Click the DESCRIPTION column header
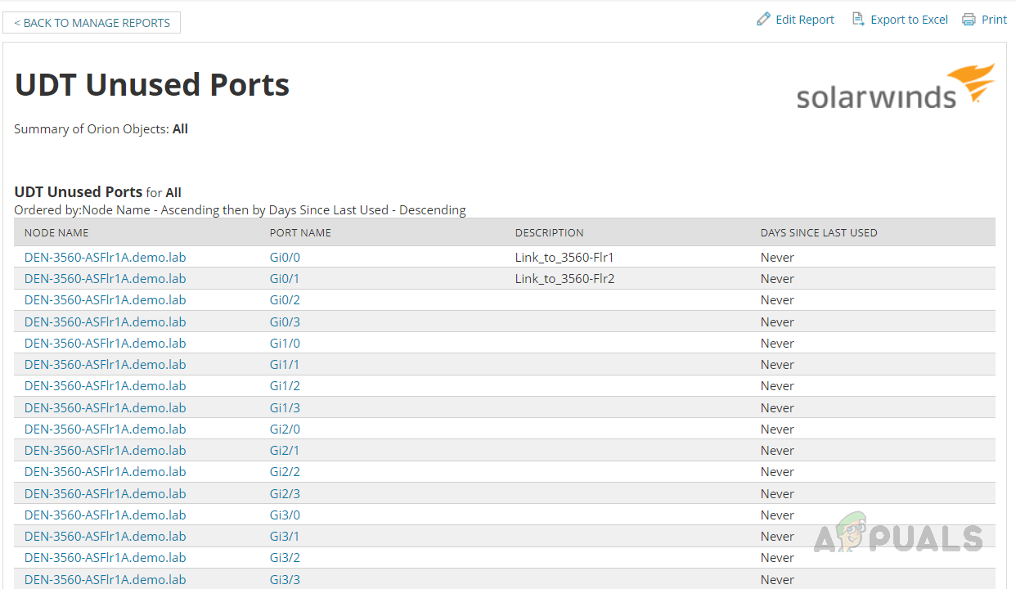The width and height of the screenshot is (1016, 589). click(550, 232)
